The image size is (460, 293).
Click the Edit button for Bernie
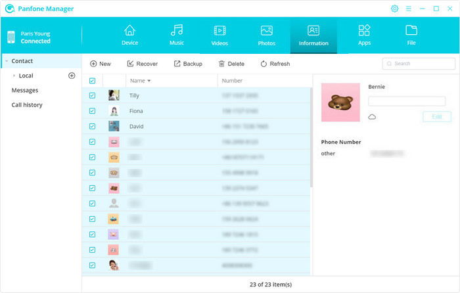point(437,117)
